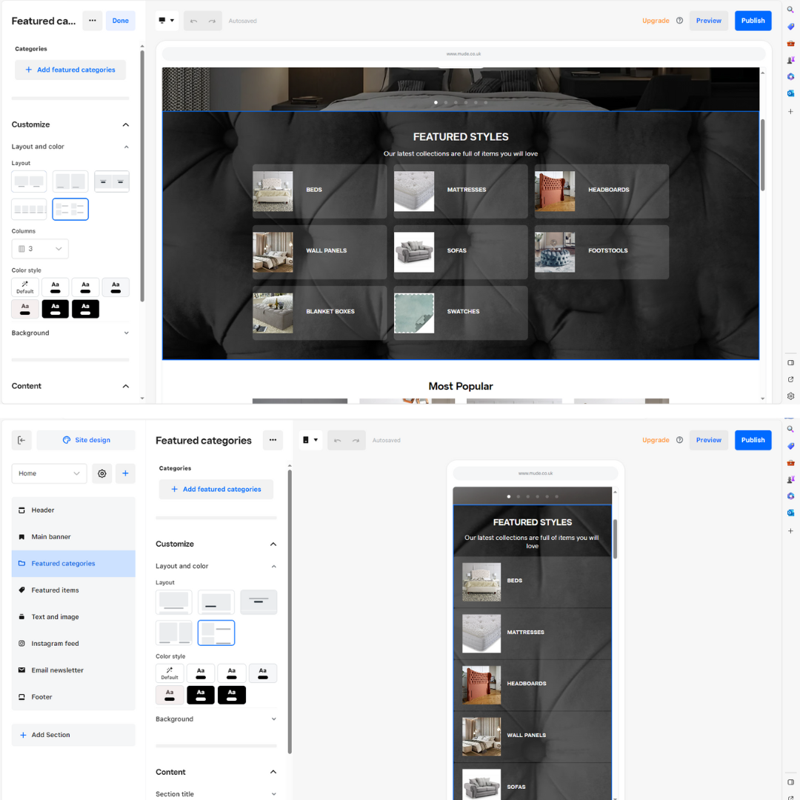This screenshot has width=800, height=800.
Task: Select the Default color style option
Action: (x=24, y=287)
